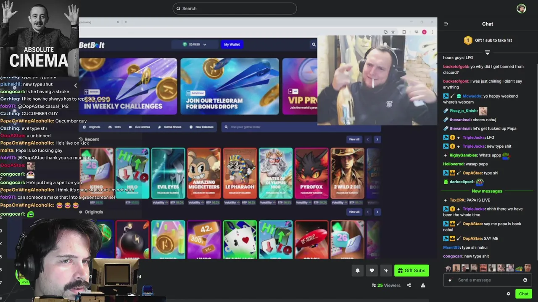Open the Evil Eyes game thumbnail
Viewport: 538px width, 302px height.
pos(168,173)
